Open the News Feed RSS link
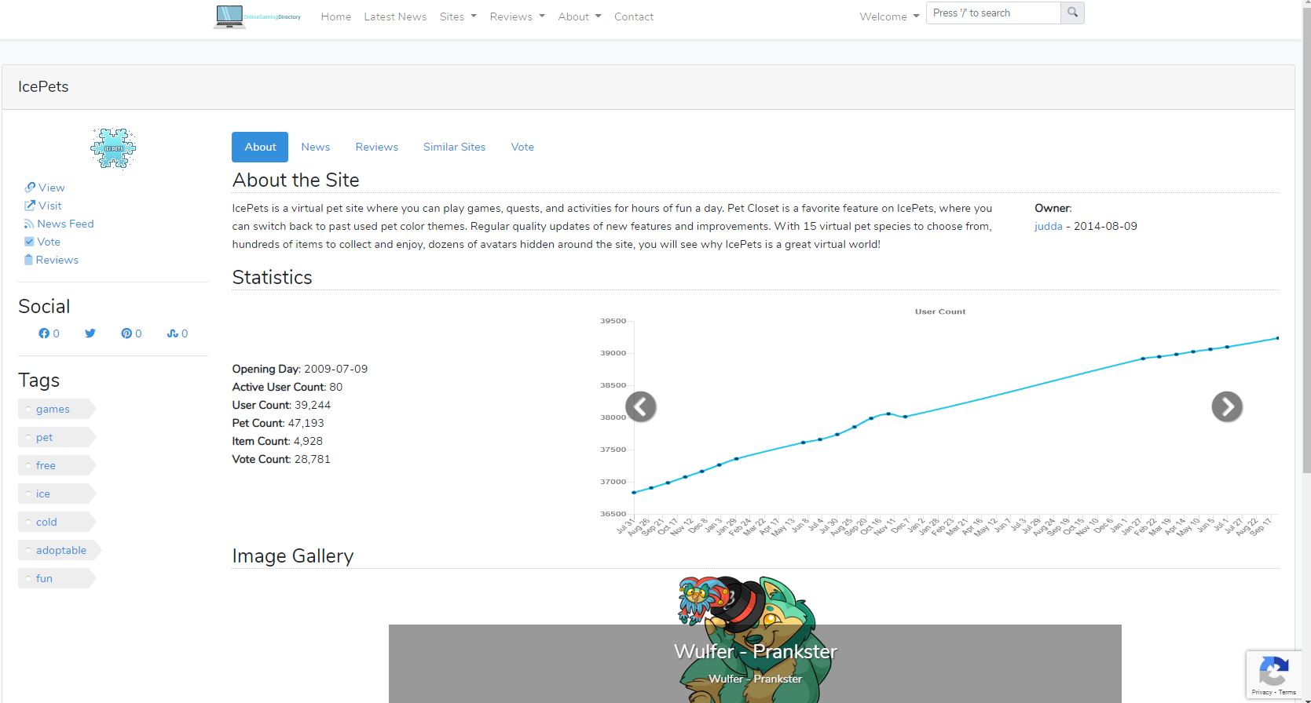Viewport: 1311px width, 703px height. pos(59,224)
